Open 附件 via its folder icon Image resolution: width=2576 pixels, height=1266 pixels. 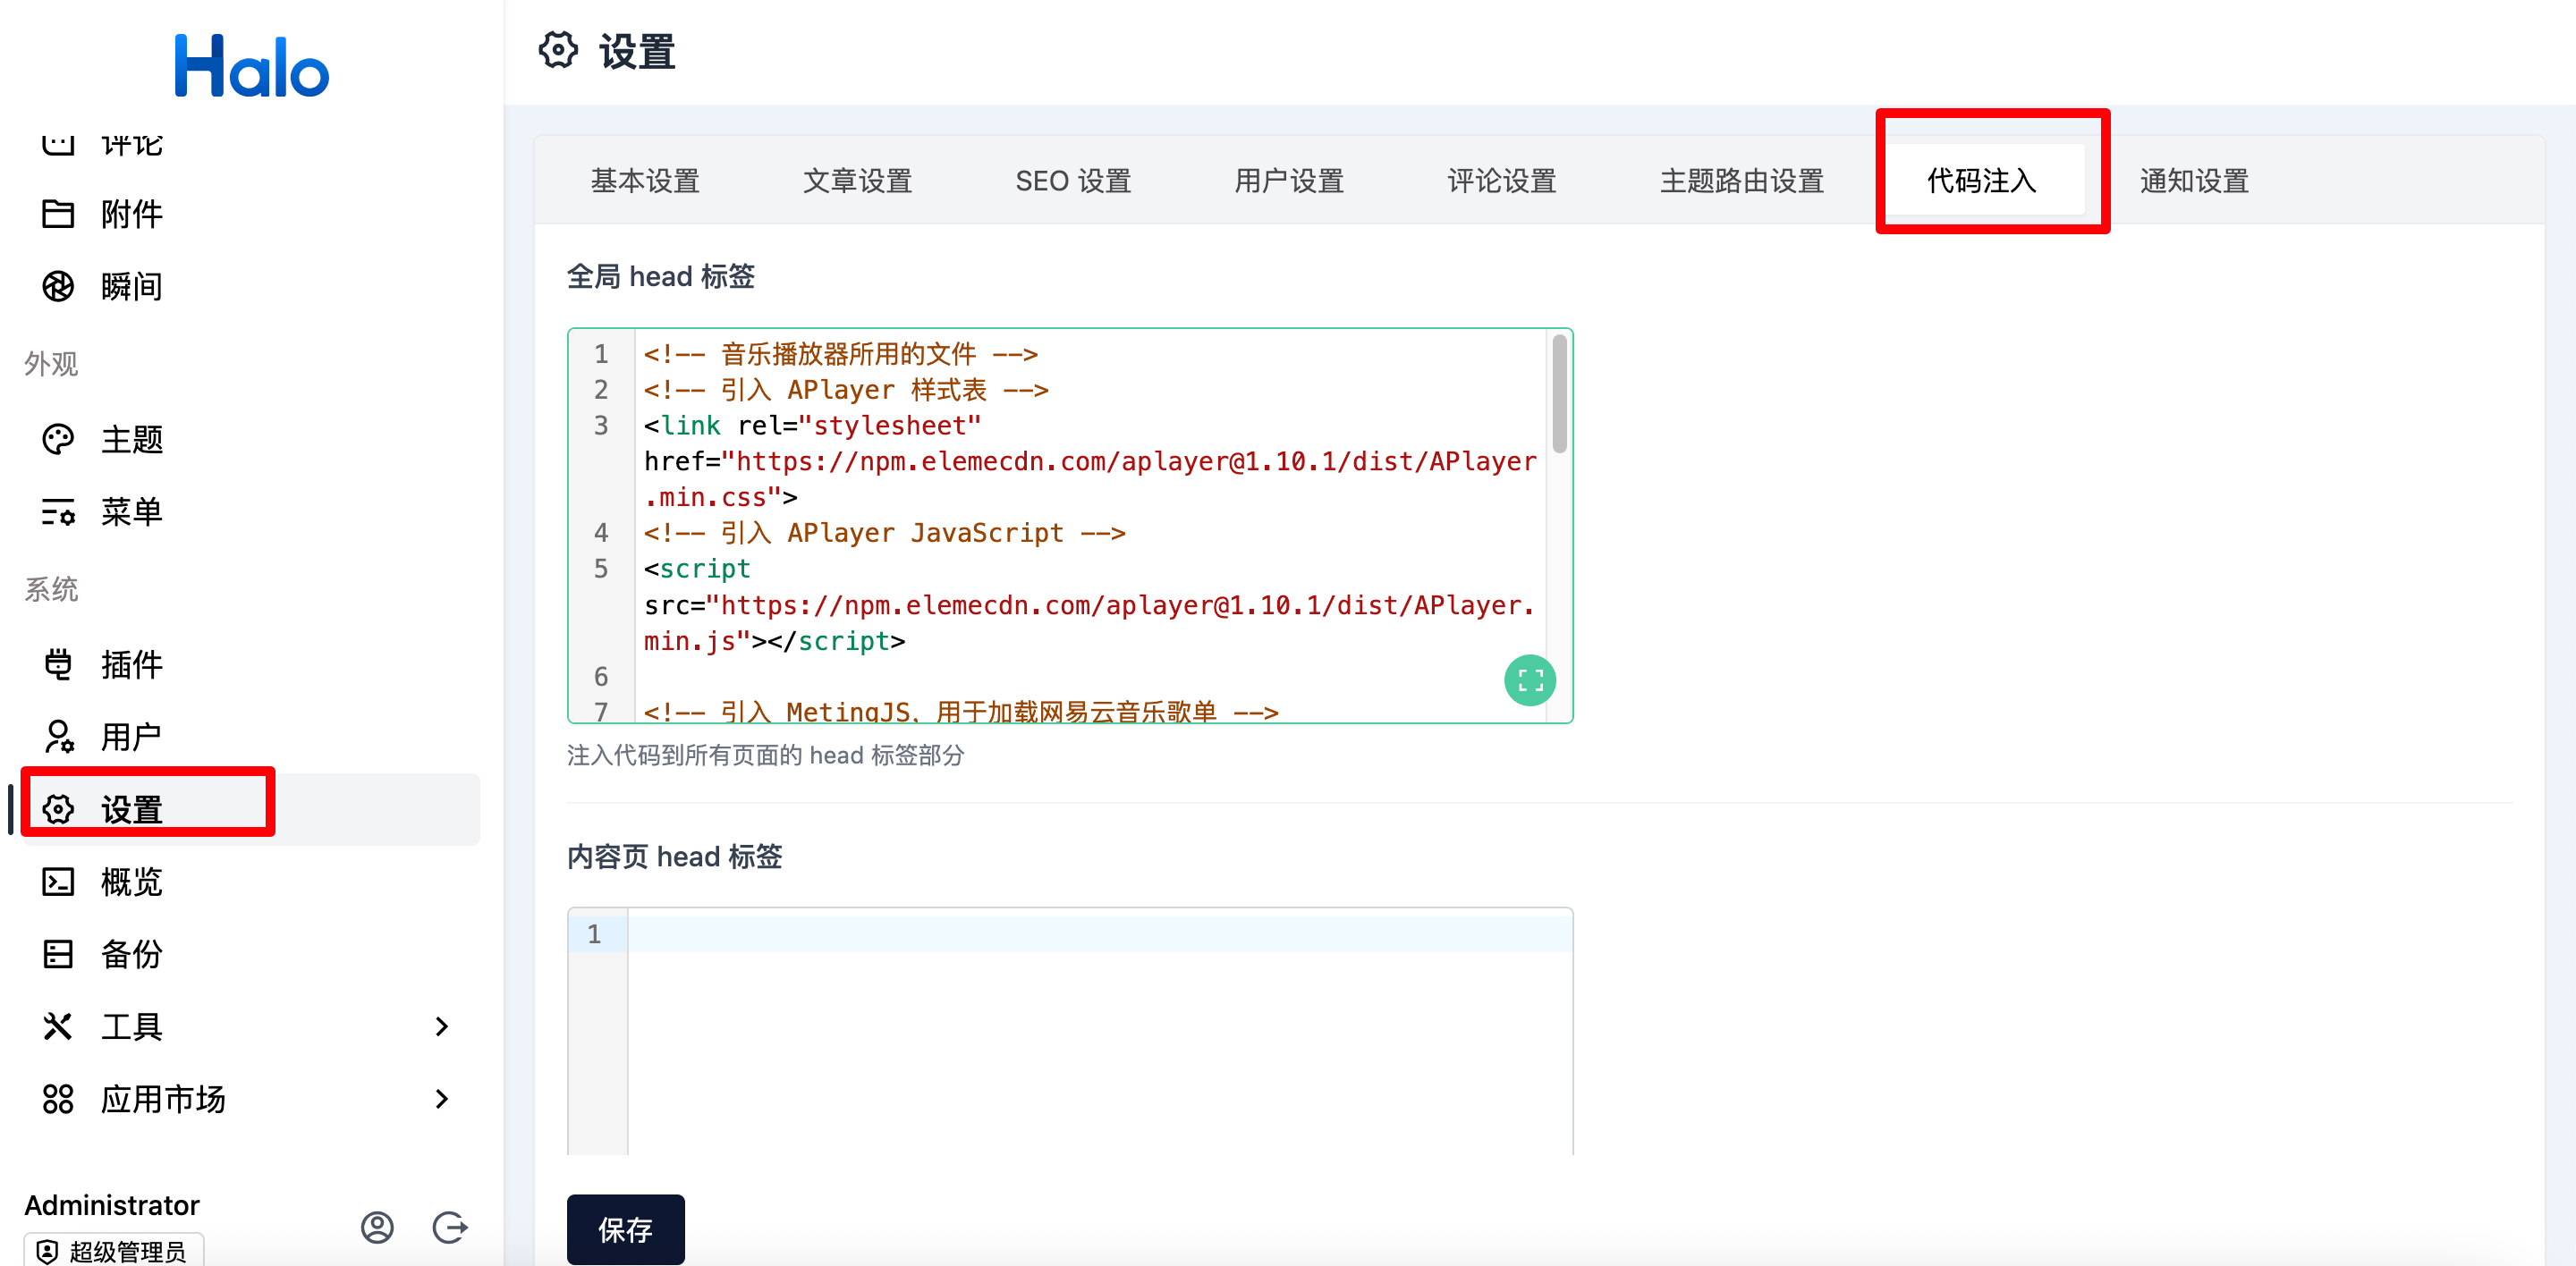pos(58,214)
